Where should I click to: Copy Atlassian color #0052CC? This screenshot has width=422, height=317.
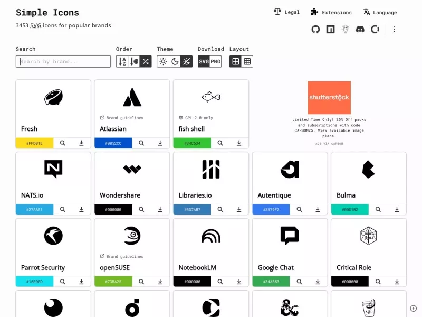[x=113, y=143]
